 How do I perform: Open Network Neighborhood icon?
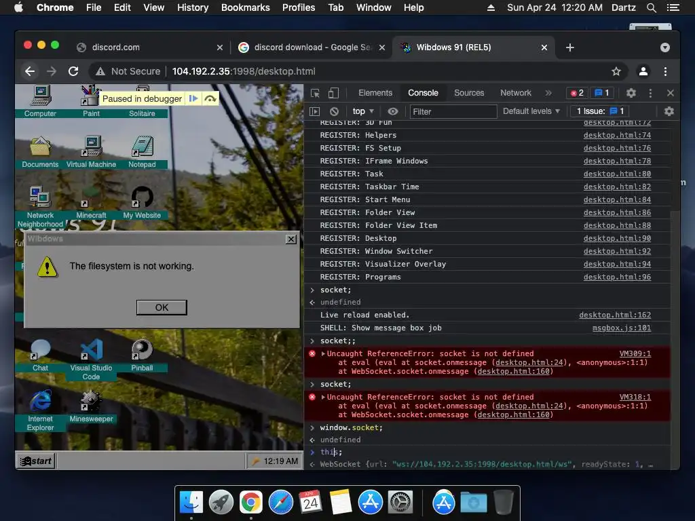coord(40,207)
